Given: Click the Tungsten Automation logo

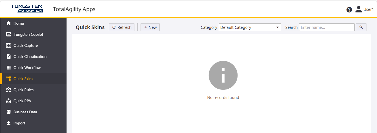Looking at the screenshot, I should pyautogui.click(x=27, y=9).
